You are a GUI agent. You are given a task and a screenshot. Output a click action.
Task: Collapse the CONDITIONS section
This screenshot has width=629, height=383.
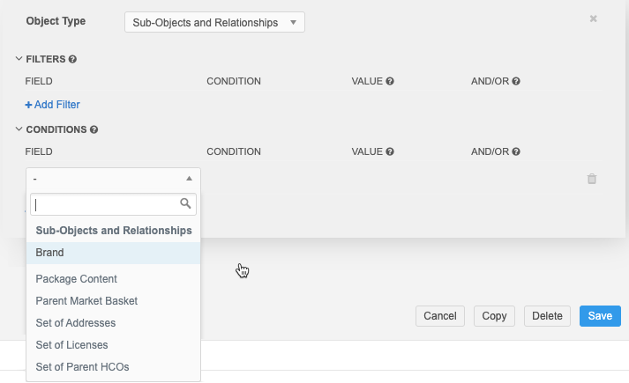[x=19, y=129]
